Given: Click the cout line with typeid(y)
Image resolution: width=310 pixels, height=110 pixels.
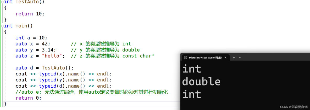Looking at the screenshot, I should tap(64, 80).
